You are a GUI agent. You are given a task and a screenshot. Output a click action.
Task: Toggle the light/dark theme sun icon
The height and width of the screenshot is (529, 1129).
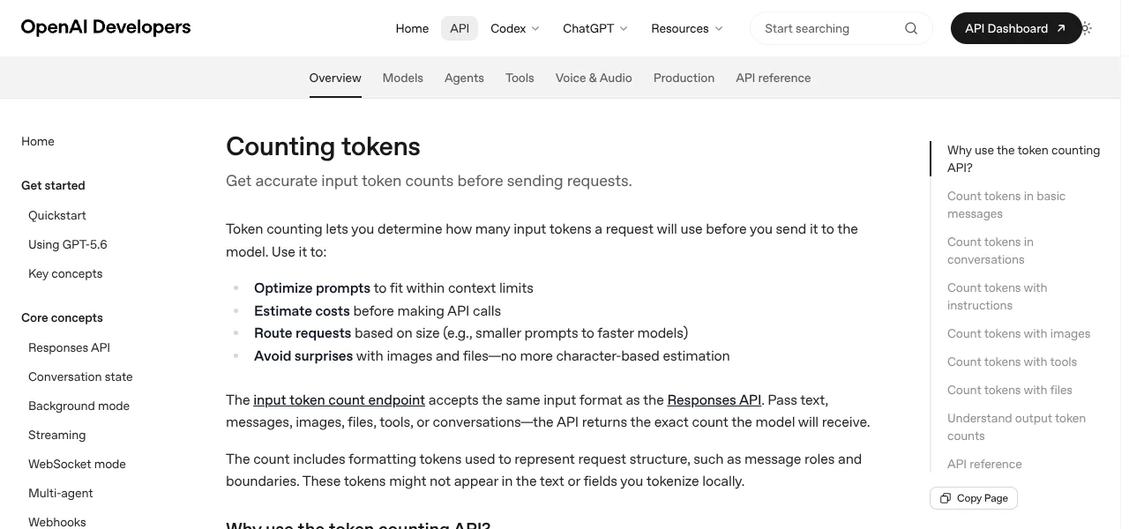tap(1086, 28)
